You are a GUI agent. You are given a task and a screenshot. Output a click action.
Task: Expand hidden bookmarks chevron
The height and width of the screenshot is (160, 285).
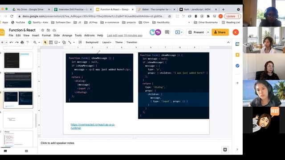point(189,23)
